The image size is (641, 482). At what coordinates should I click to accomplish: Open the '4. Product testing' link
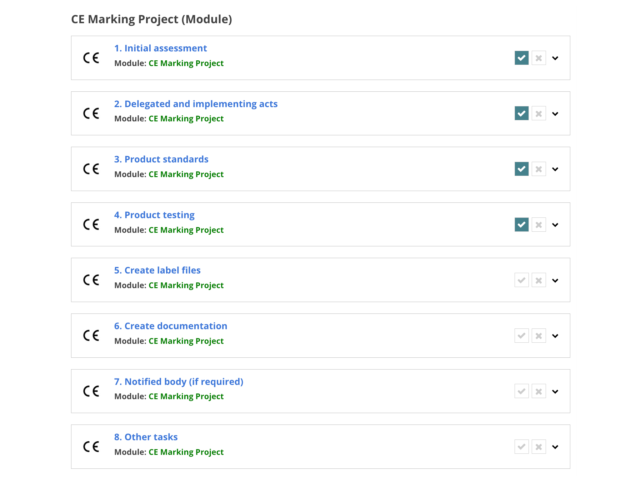[x=154, y=215]
